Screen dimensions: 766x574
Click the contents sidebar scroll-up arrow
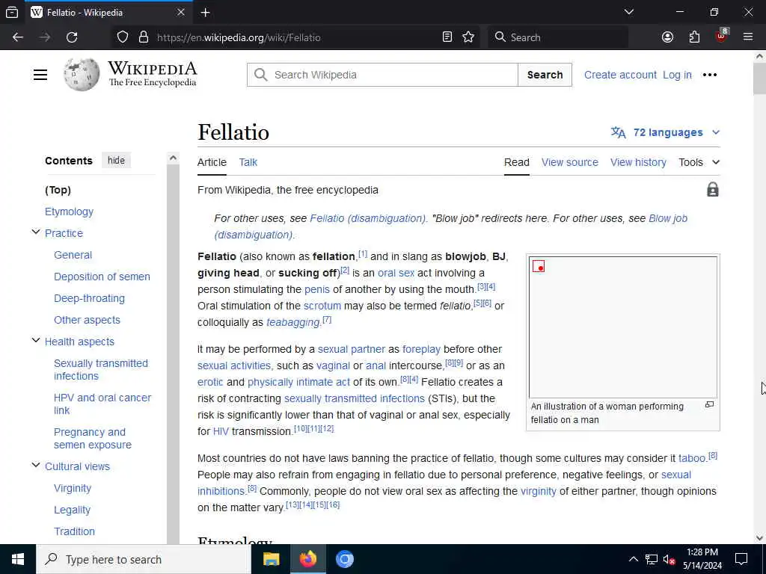pos(173,158)
